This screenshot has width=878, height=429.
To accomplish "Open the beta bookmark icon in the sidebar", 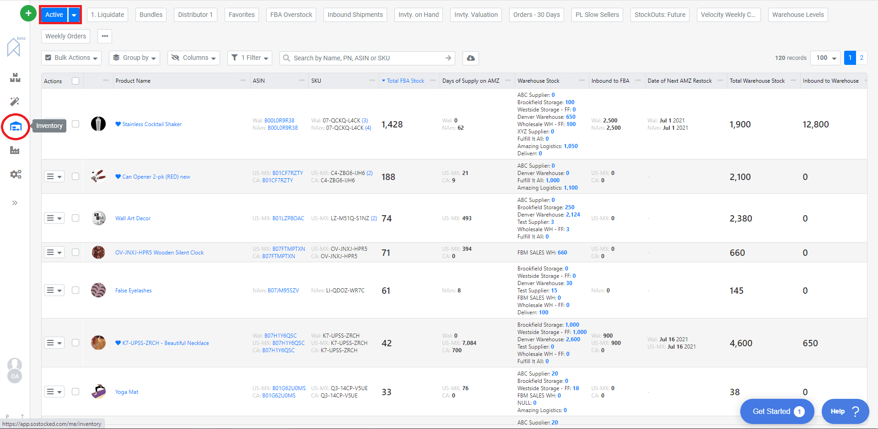I will (x=14, y=47).
